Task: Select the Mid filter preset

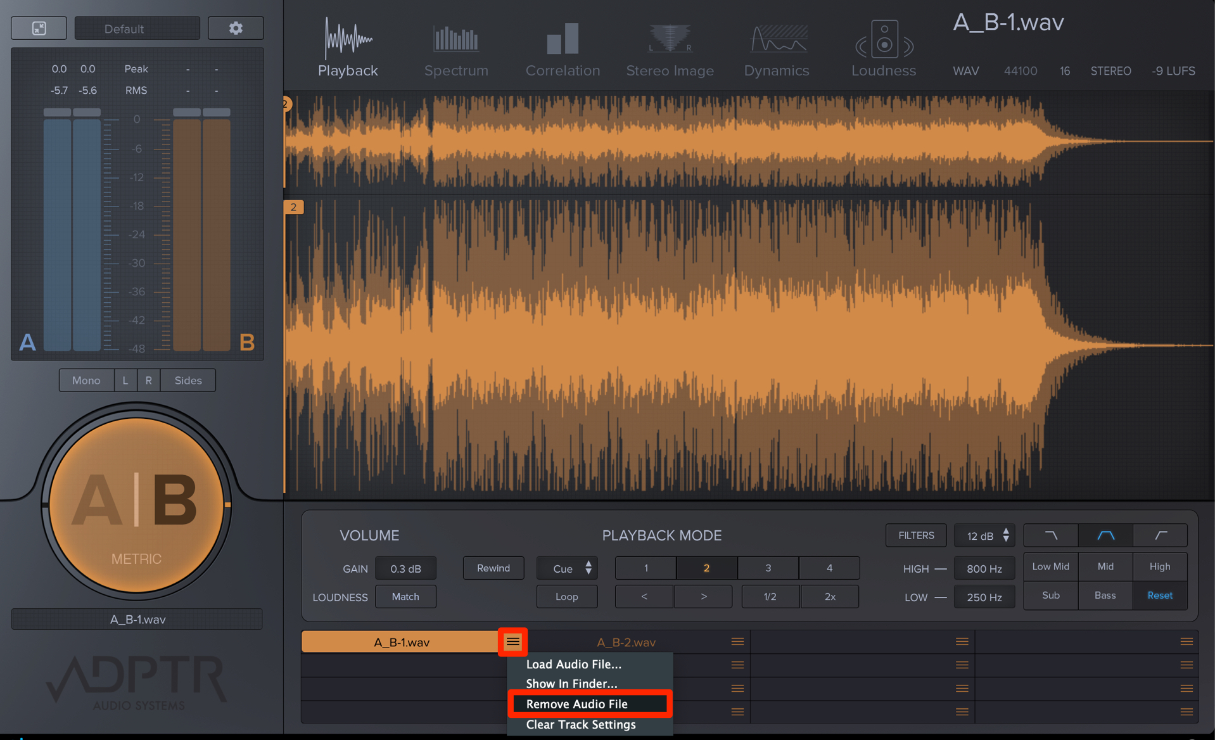Action: (1105, 566)
